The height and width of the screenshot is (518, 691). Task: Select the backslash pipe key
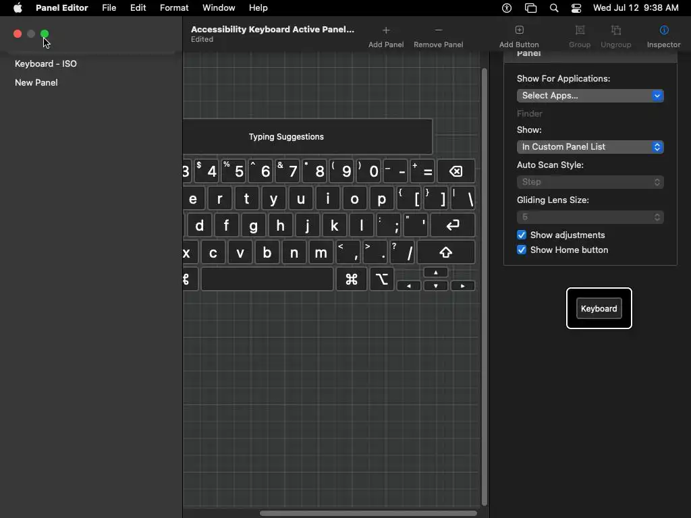pos(464,198)
